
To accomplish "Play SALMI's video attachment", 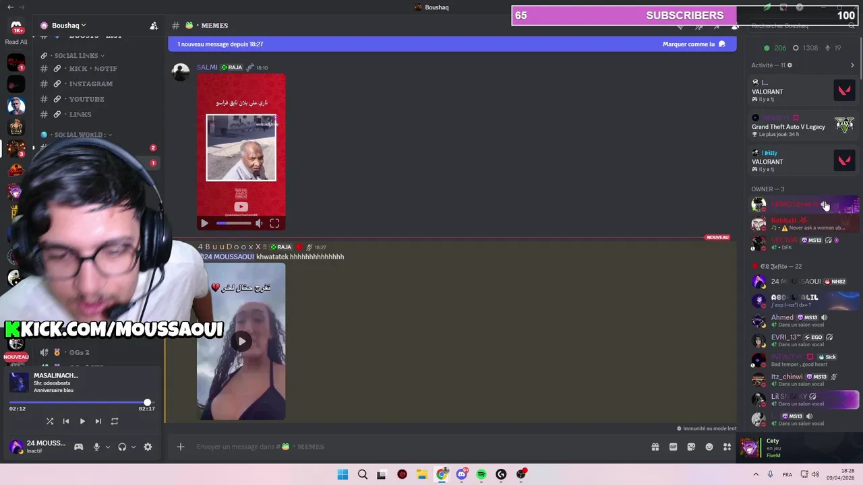I will tap(204, 223).
